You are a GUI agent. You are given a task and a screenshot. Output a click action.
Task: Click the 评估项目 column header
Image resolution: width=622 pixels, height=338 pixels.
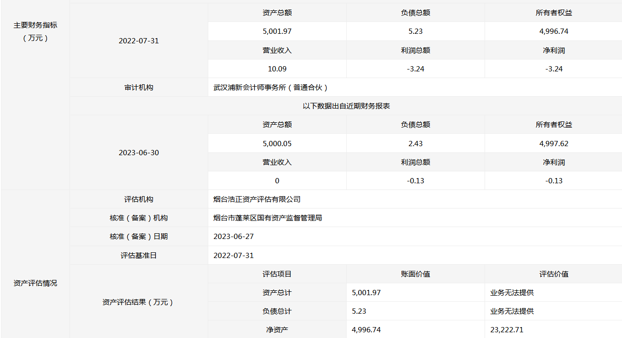277,274
